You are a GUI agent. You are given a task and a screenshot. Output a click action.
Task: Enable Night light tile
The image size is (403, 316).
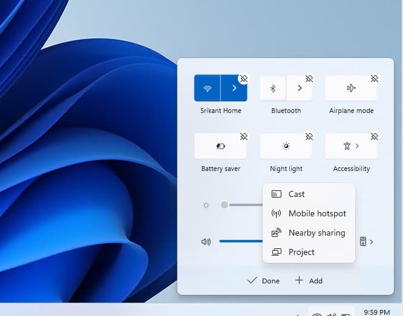286,146
